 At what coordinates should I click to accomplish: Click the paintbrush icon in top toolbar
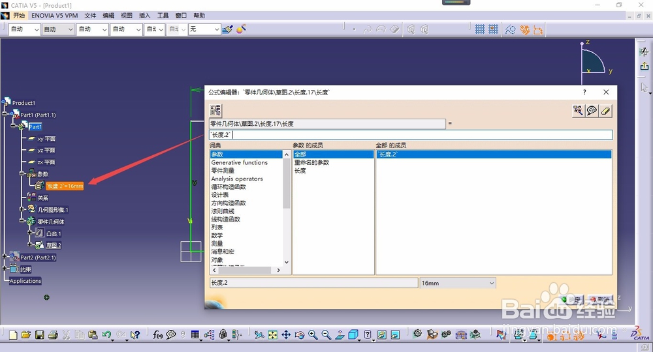coord(227,29)
